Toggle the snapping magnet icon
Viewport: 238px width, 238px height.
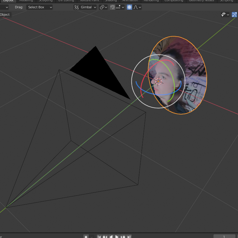[112, 7]
